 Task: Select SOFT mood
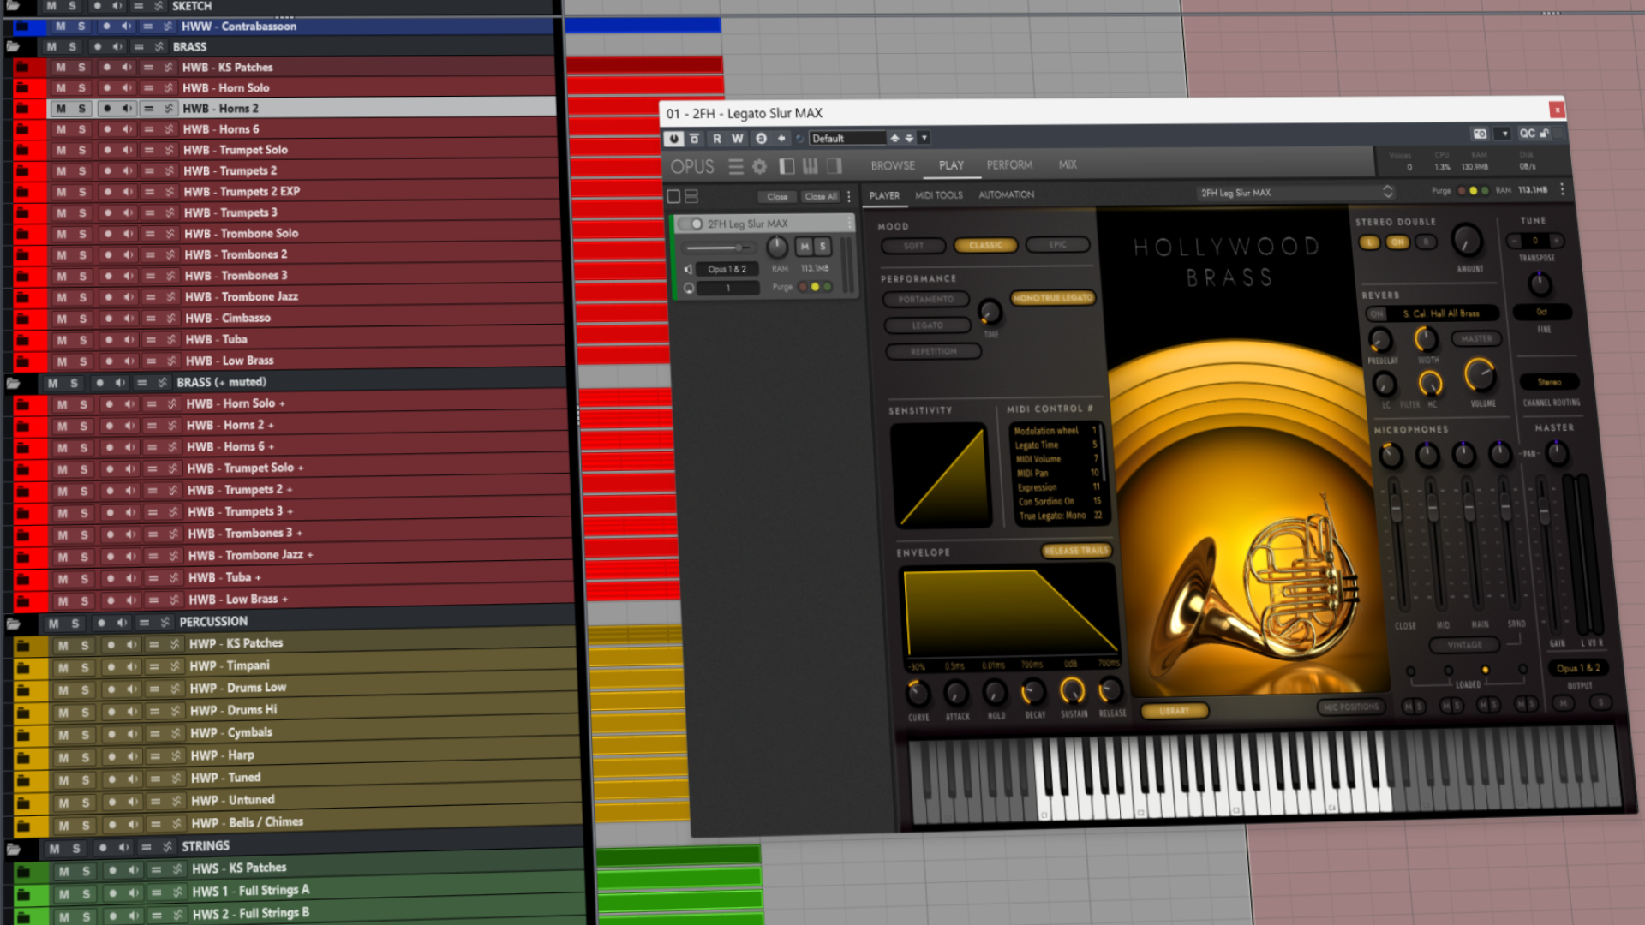pyautogui.click(x=913, y=246)
